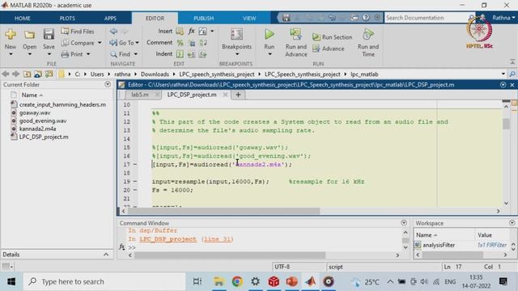Click Run and Advance
518x291 pixels.
click(x=295, y=43)
